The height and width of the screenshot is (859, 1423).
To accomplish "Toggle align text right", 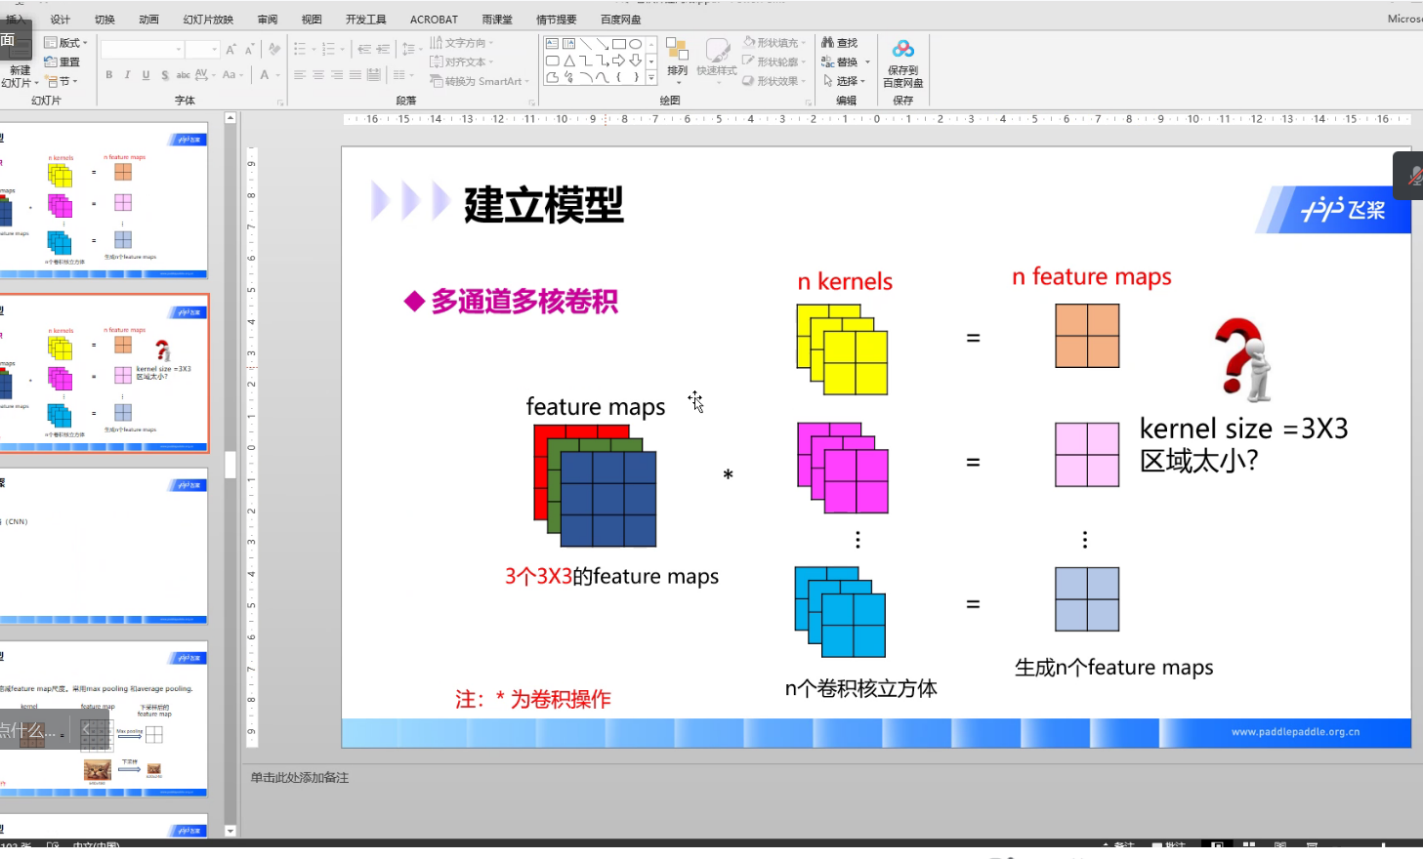I will coord(337,75).
